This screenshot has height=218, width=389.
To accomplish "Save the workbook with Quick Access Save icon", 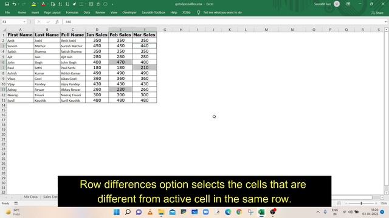I will pyautogui.click(x=7, y=4).
